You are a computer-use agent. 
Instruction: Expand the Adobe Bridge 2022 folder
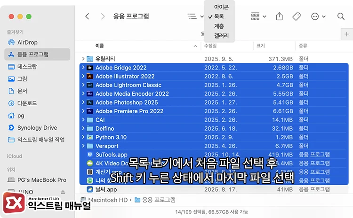83,67
